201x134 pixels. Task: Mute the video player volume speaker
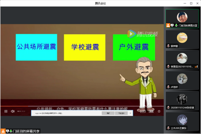click(x=13, y=111)
